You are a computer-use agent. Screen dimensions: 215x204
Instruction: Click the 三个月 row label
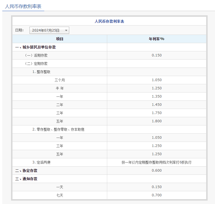(60, 80)
